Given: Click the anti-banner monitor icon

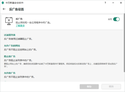Looking at the screenshot, I should [x=9, y=21].
